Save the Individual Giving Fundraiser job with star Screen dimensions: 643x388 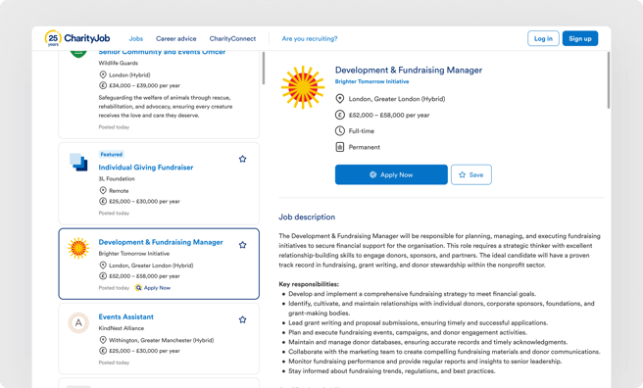tap(242, 159)
